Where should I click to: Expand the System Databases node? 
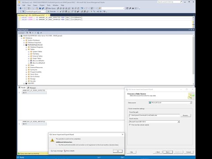tap(24, 40)
